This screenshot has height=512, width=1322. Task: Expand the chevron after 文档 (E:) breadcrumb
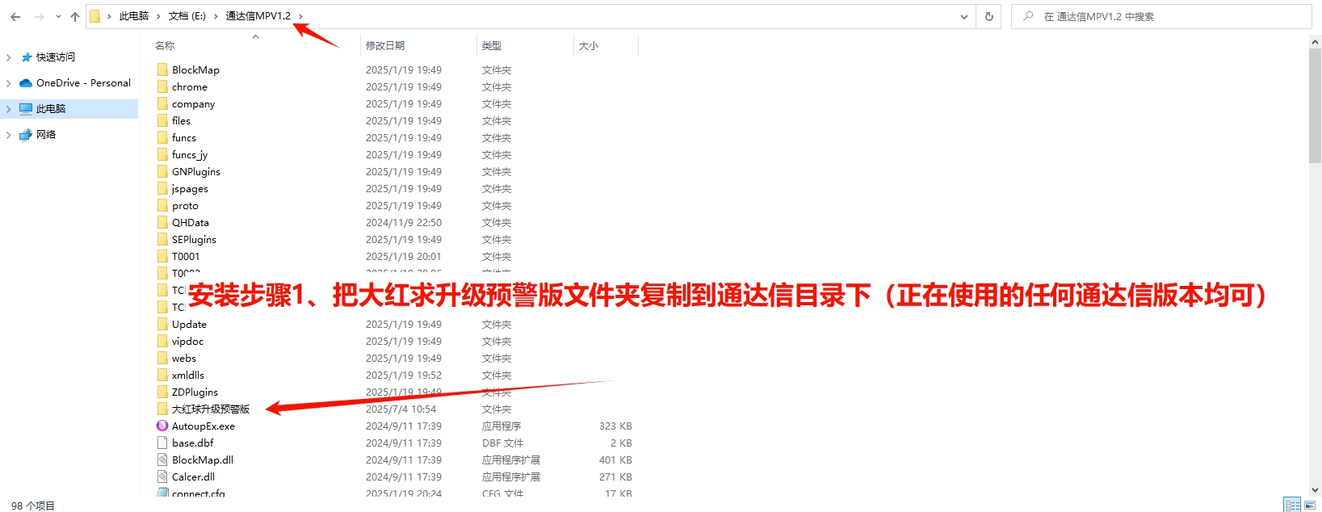coord(216,16)
